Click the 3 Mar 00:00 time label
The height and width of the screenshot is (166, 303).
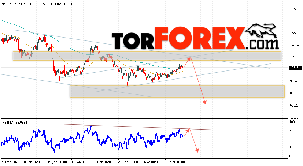pyautogui.click(x=151, y=162)
